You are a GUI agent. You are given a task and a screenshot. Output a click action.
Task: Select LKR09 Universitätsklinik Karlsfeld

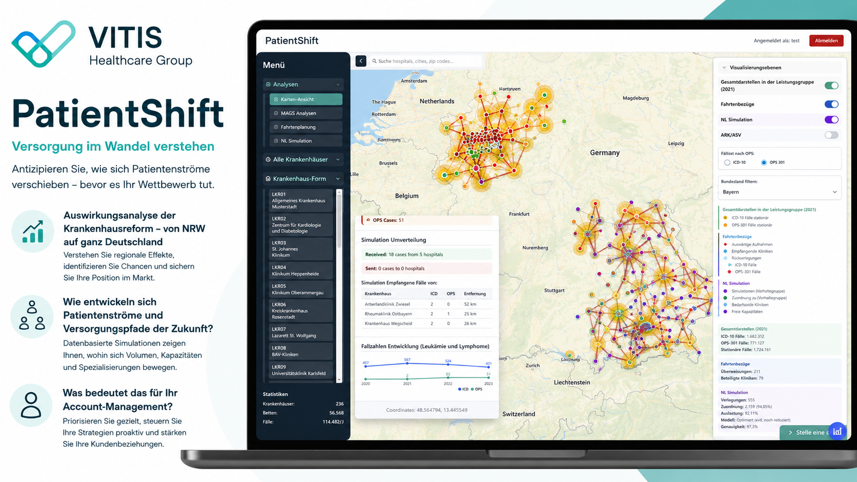[x=301, y=370]
